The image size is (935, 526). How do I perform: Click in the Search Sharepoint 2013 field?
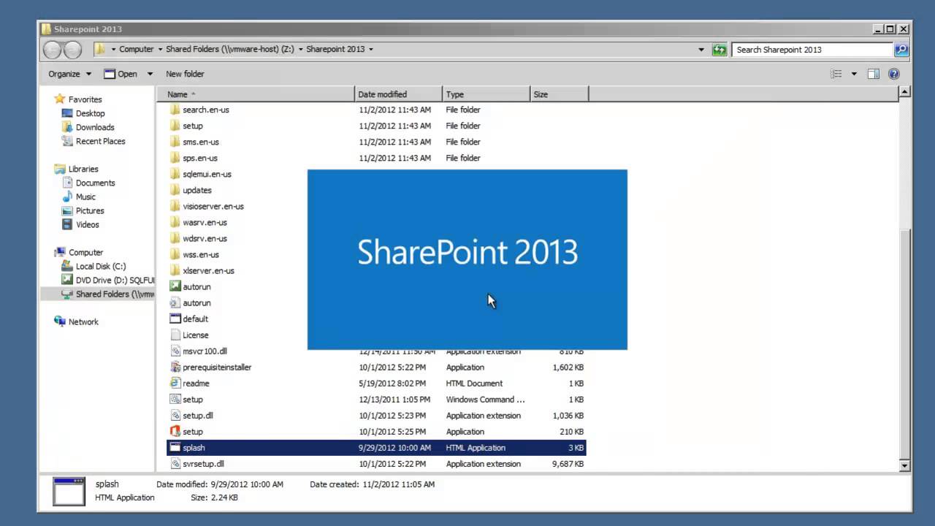(812, 50)
